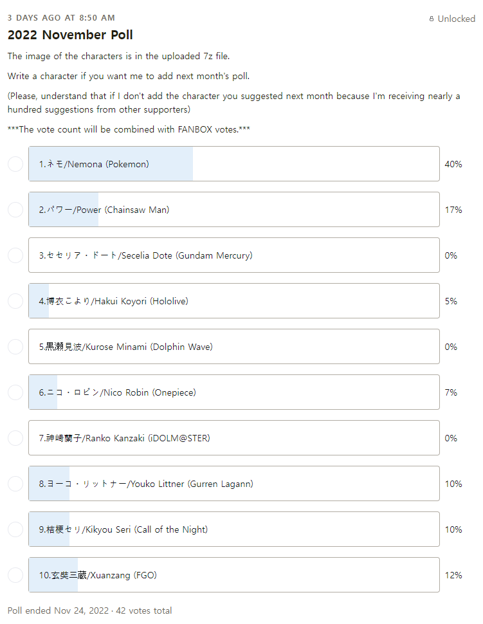Screen dimensions: 483x624
Task: Pick the Nico Robin (Onepiece) option bar
Action: pos(234,392)
